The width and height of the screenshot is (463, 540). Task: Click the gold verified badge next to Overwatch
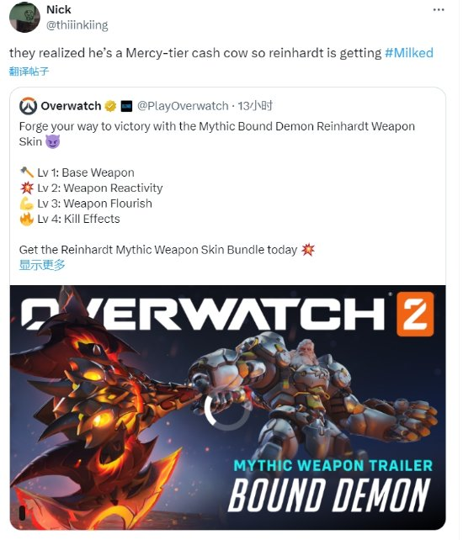click(110, 106)
